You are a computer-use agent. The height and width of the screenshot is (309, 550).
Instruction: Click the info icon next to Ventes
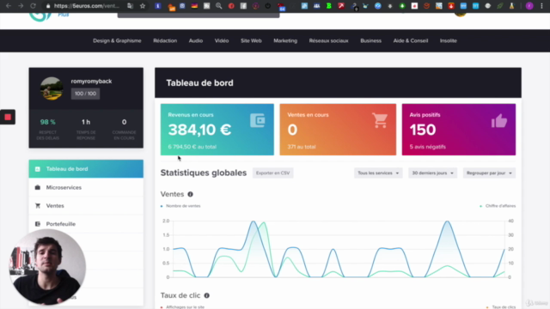click(190, 194)
